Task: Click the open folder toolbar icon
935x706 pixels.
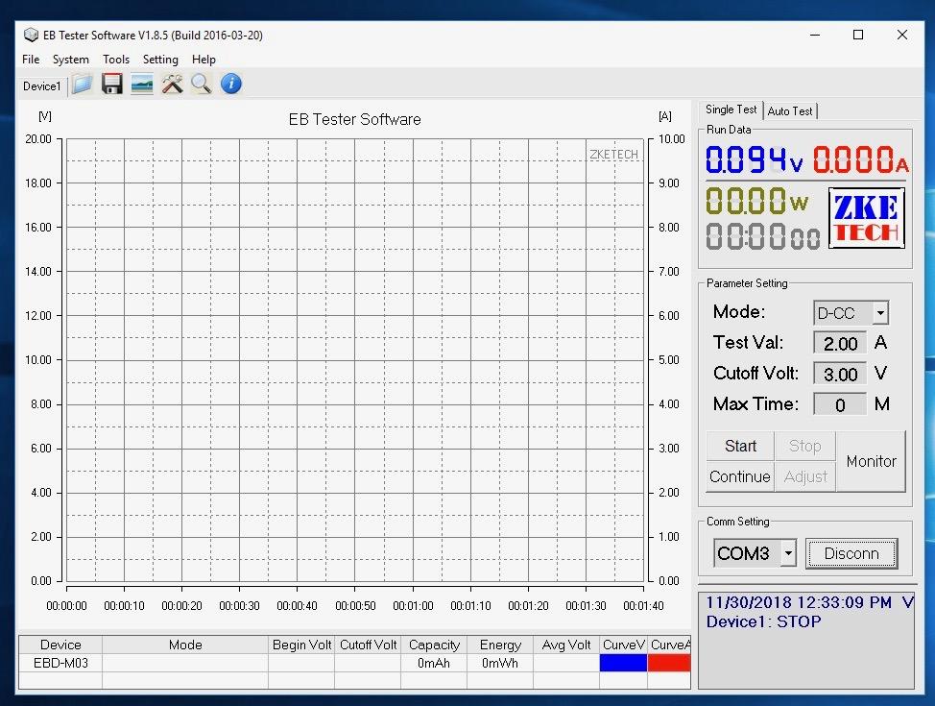Action: point(83,85)
